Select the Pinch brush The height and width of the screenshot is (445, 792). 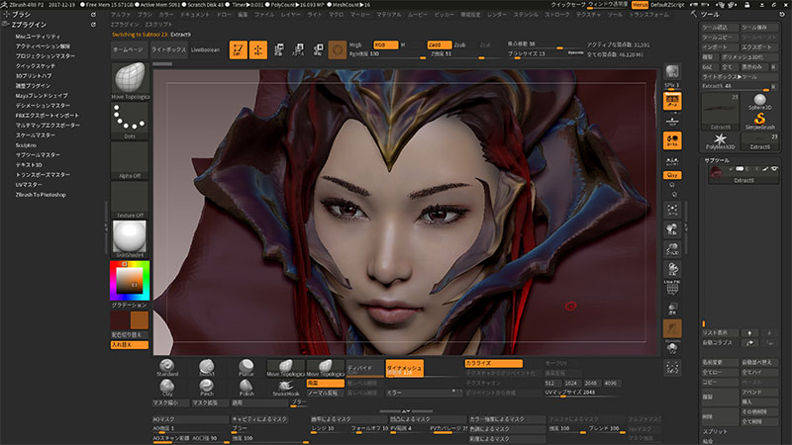point(205,386)
